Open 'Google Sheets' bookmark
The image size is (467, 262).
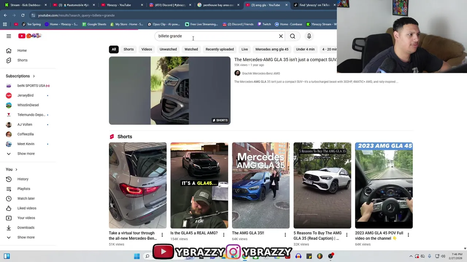94,24
